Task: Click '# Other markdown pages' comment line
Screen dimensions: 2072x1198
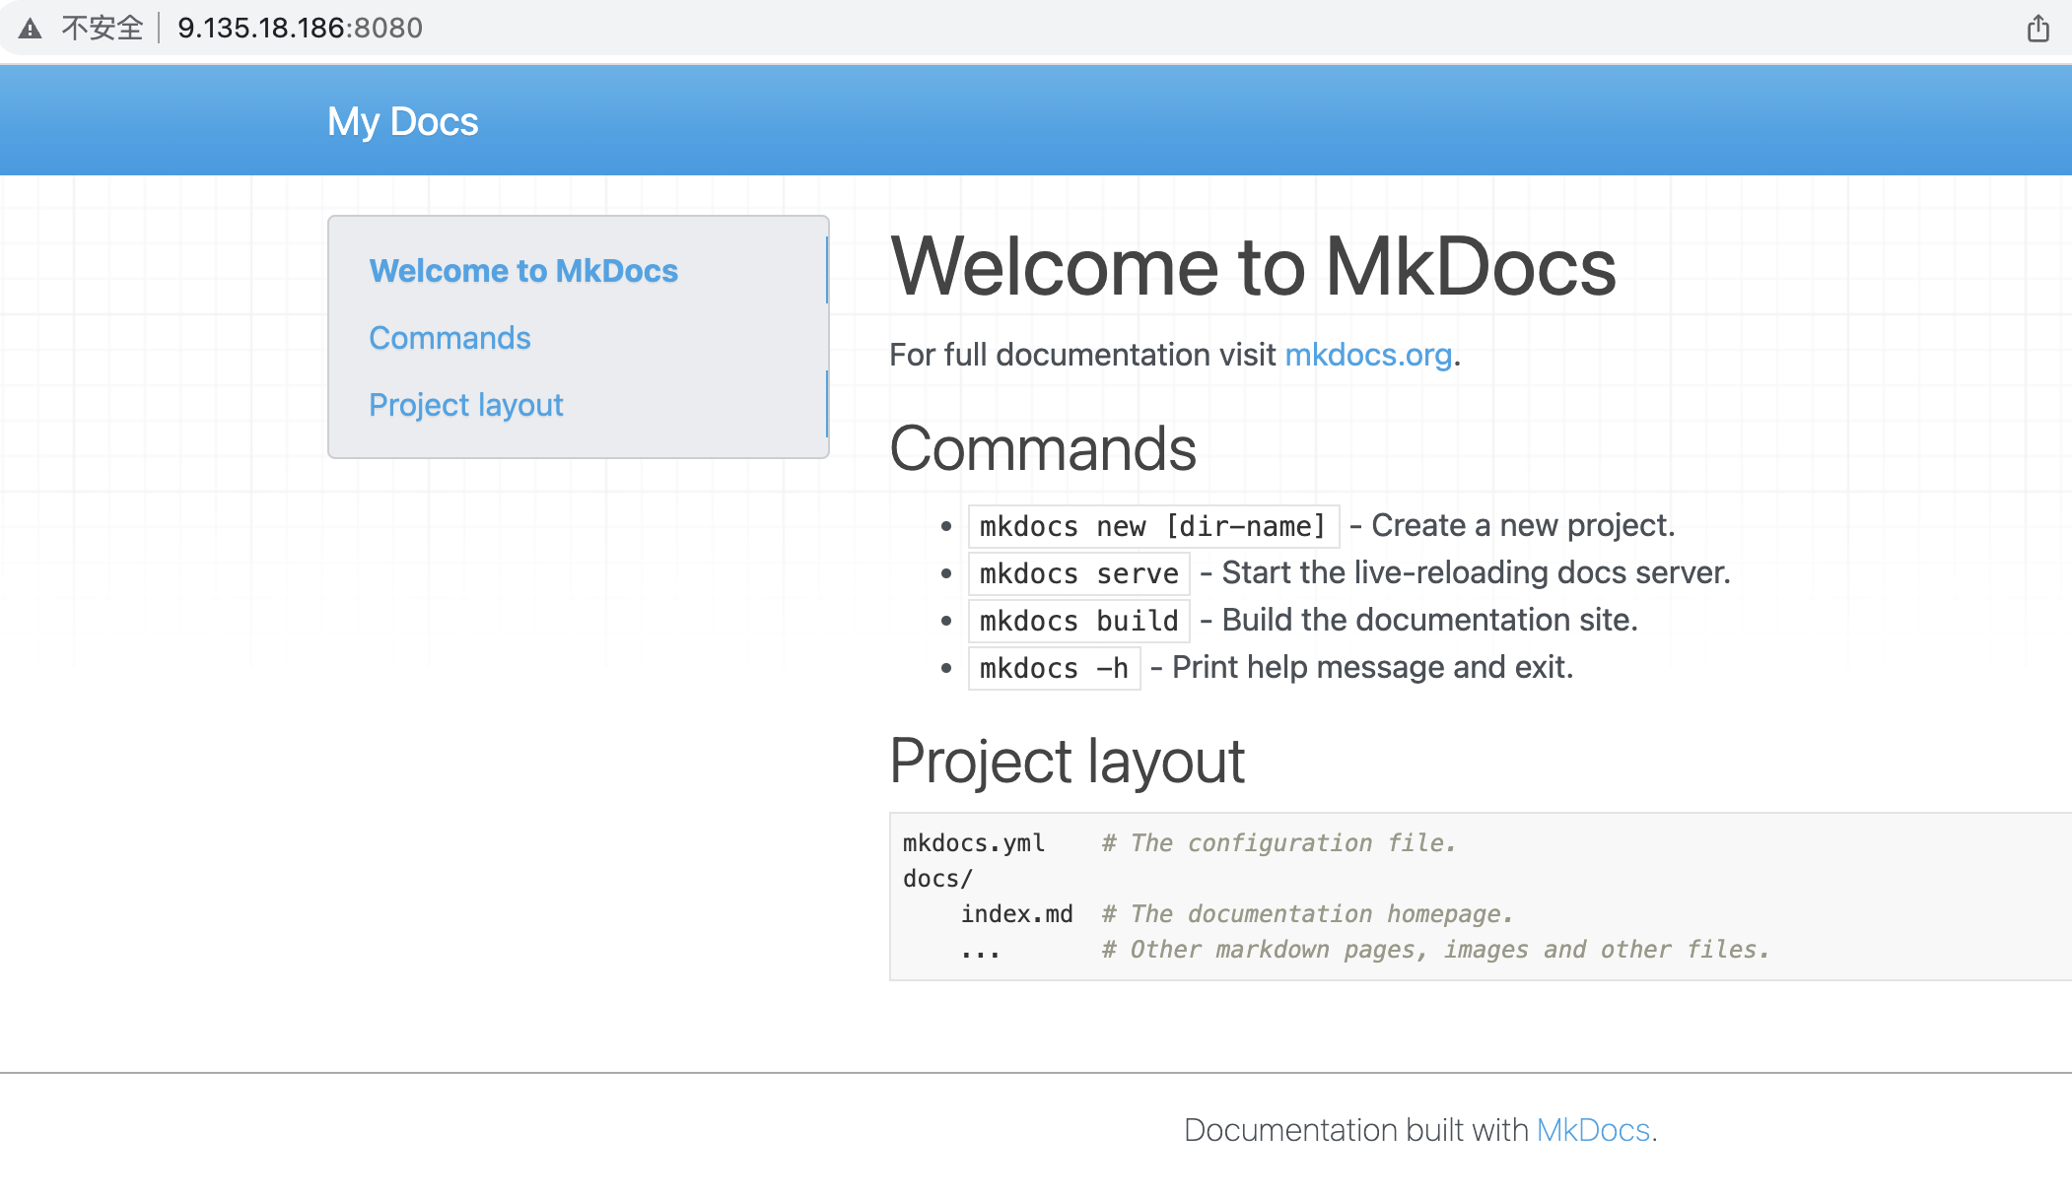Action: (1435, 950)
